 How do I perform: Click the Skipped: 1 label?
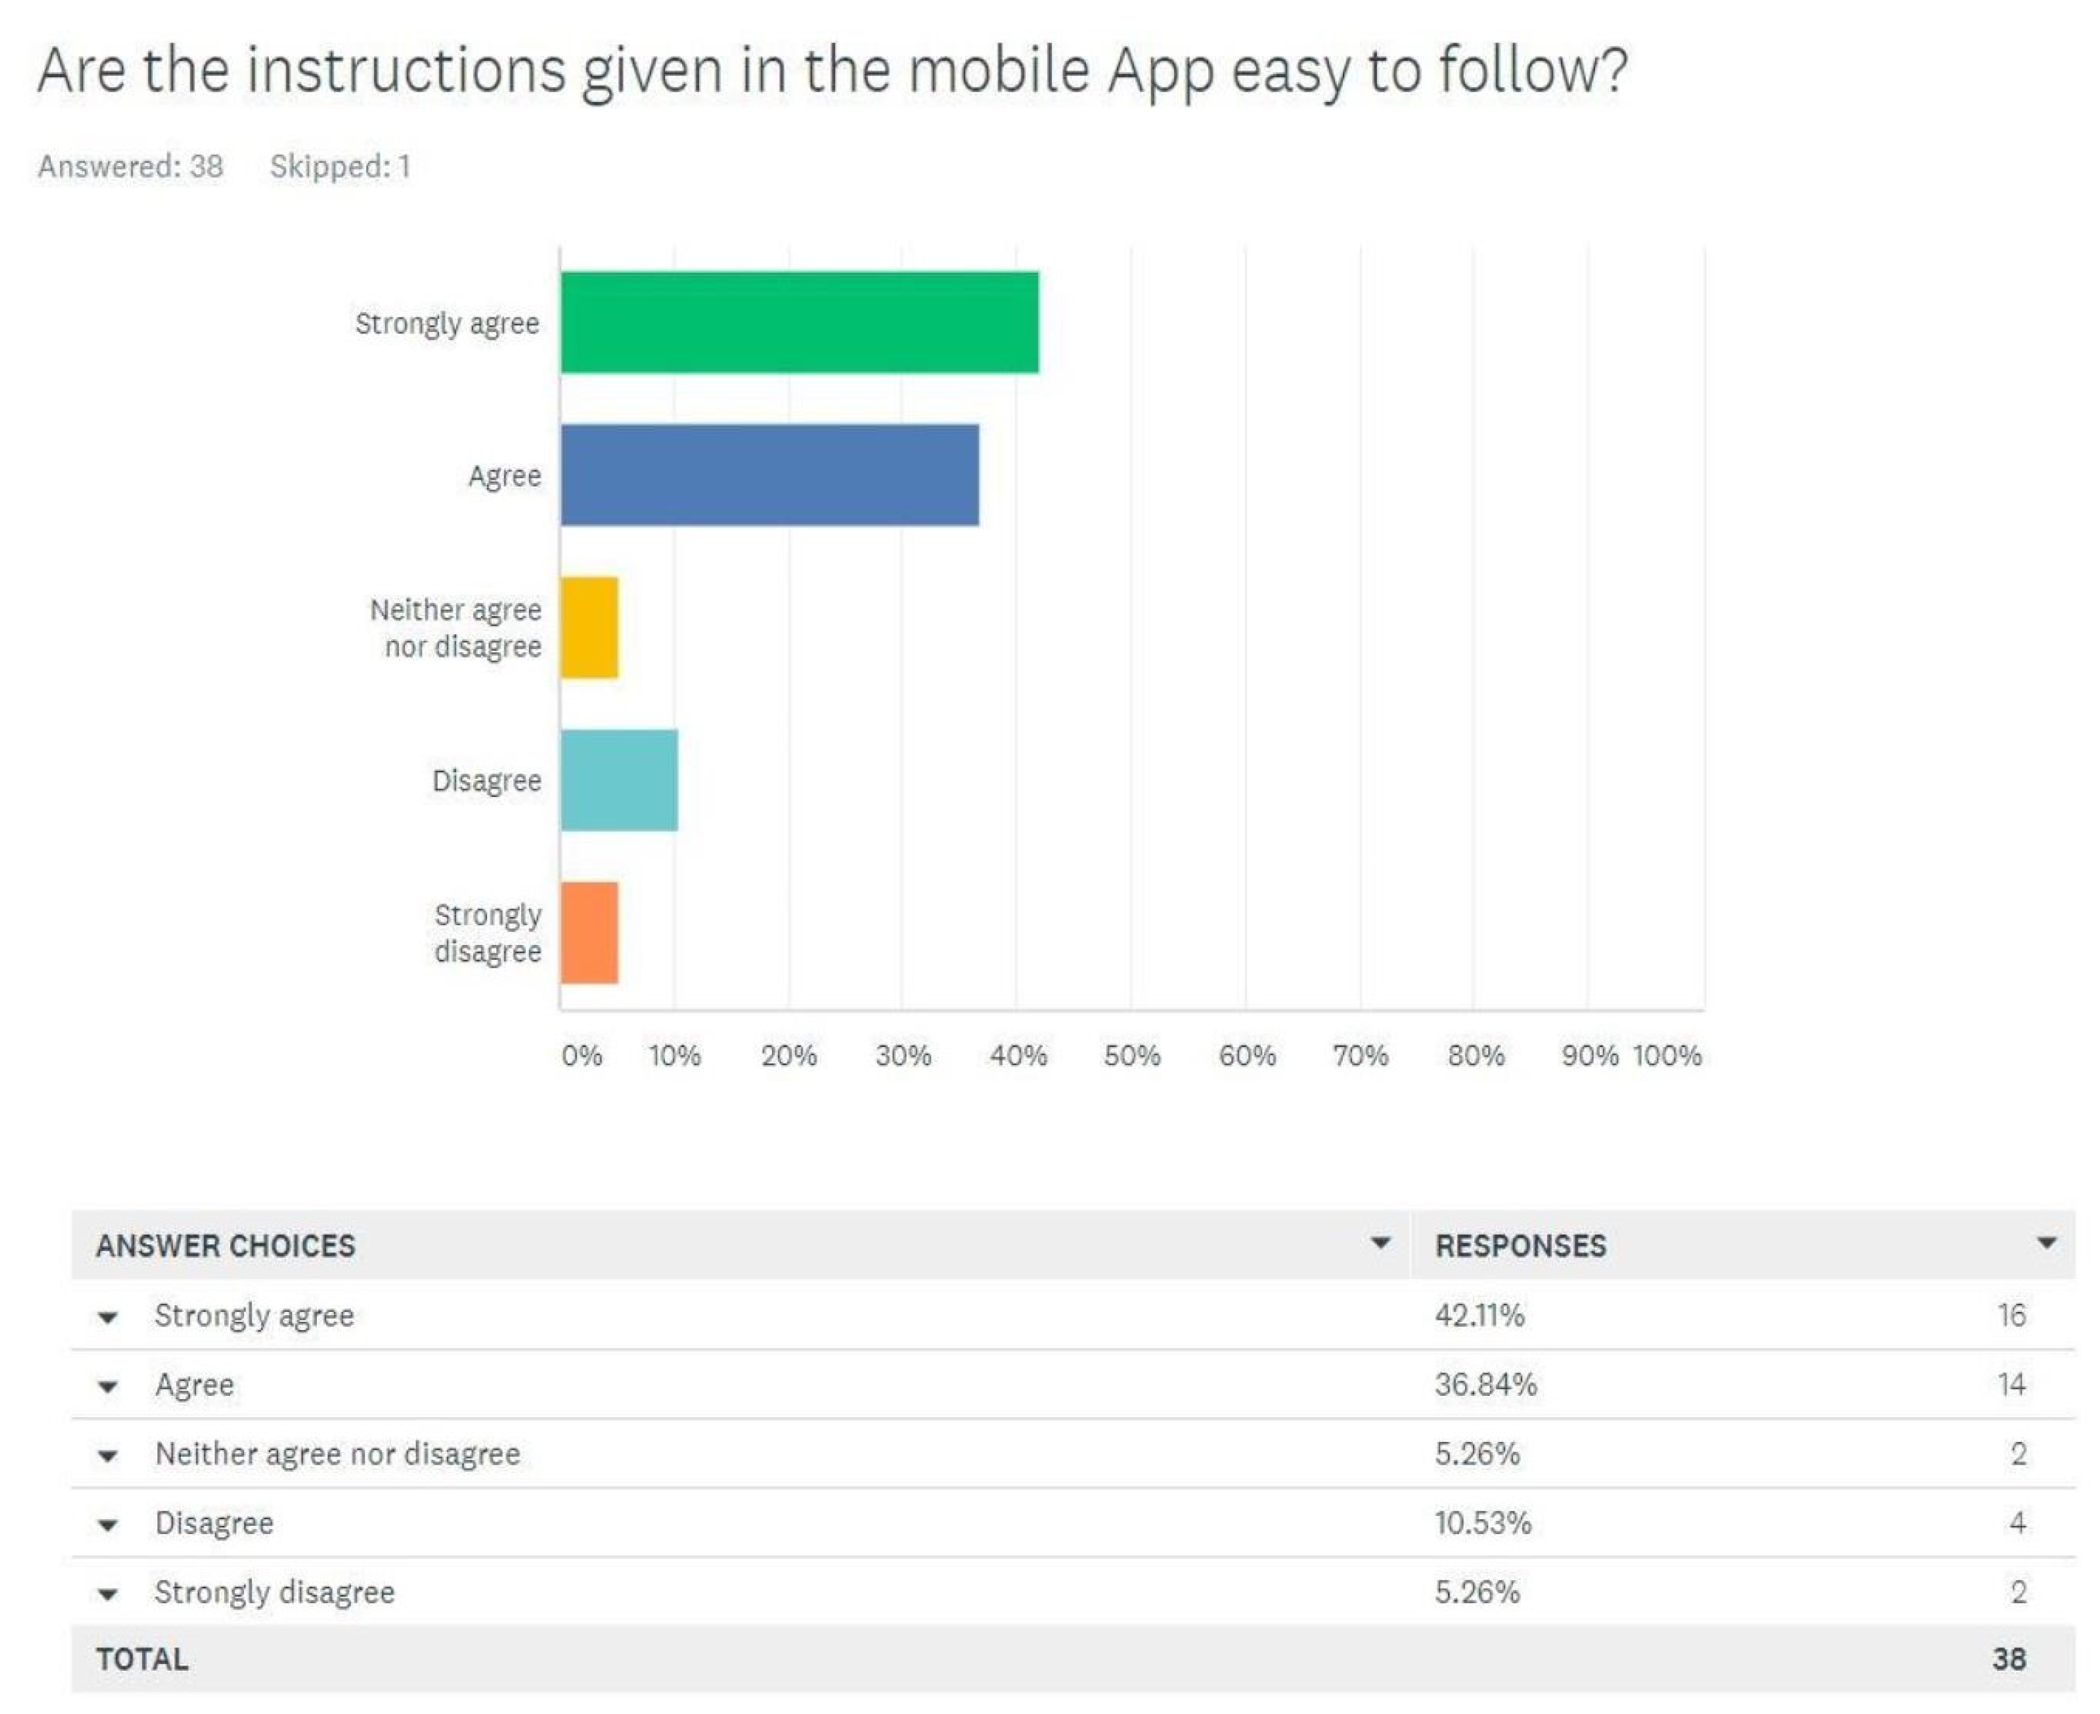point(340,166)
